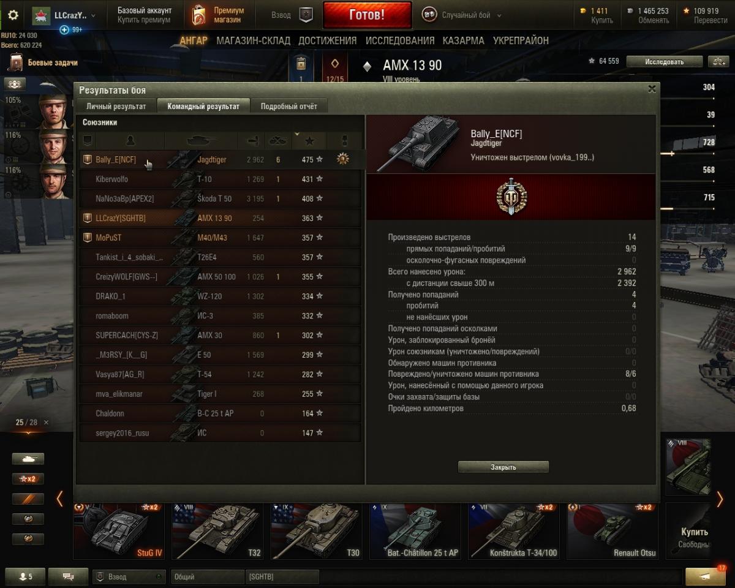735x588 pixels.
Task: Open notifications icon with 17 badge
Action: point(706,576)
